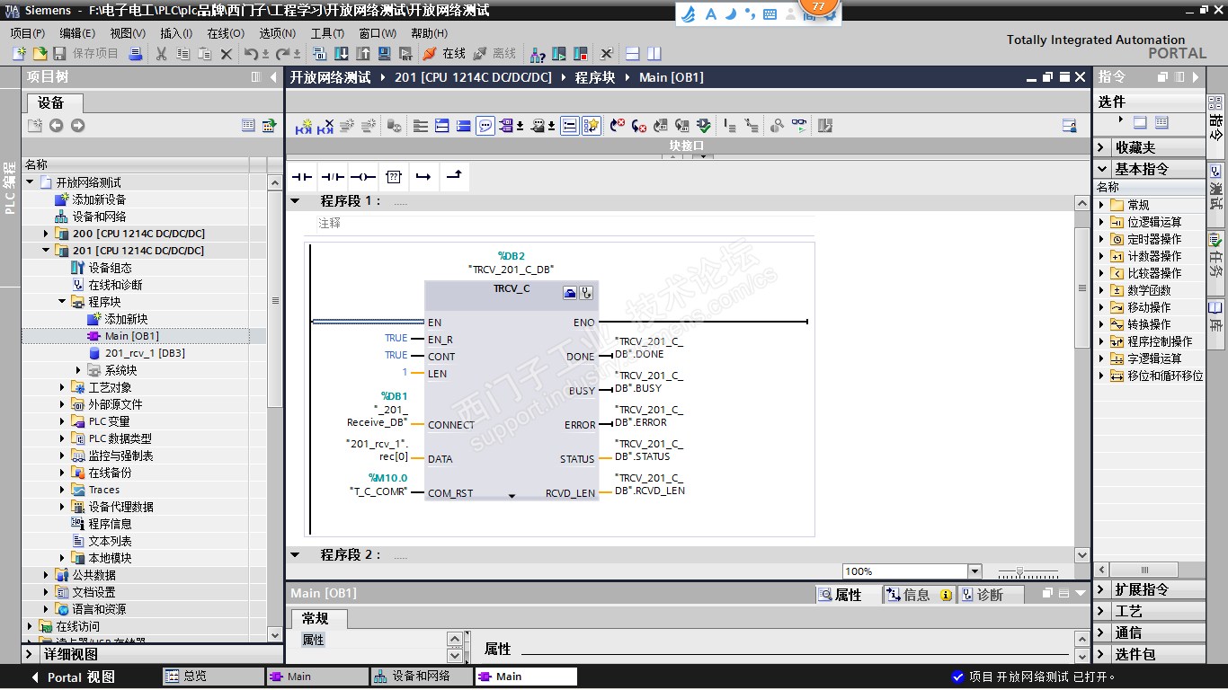Click the LEN input value 1 on TRCV_C

pos(405,372)
